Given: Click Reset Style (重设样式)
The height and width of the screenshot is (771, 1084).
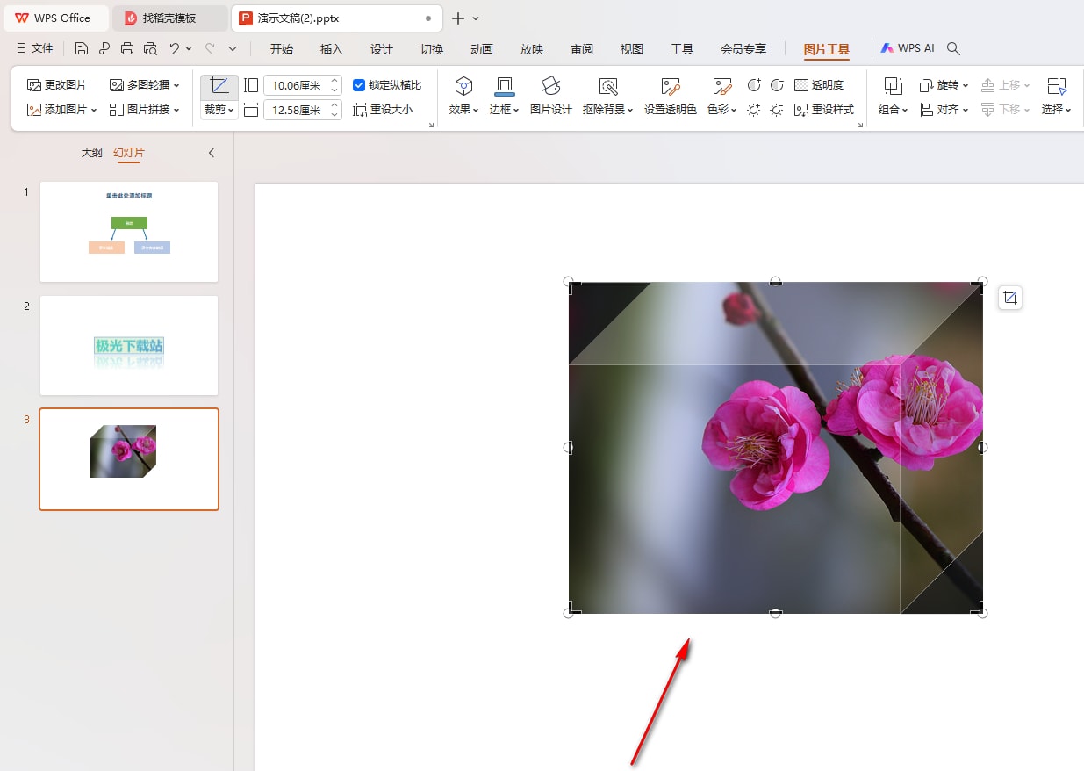Looking at the screenshot, I should point(824,110).
